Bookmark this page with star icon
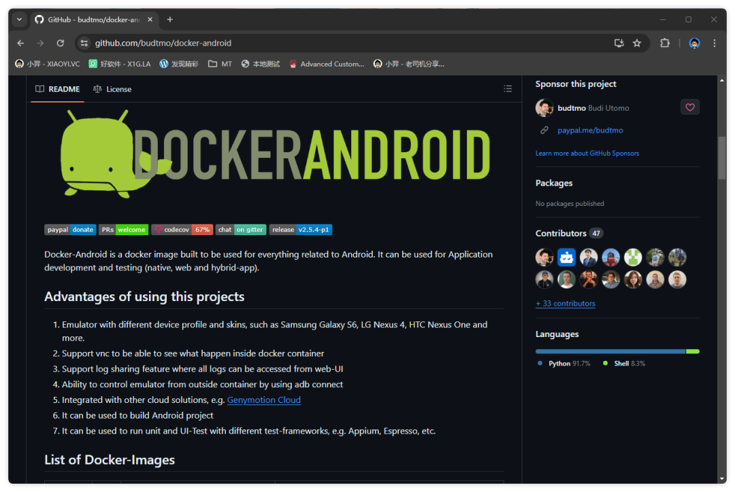This screenshot has height=492, width=735. [x=637, y=43]
